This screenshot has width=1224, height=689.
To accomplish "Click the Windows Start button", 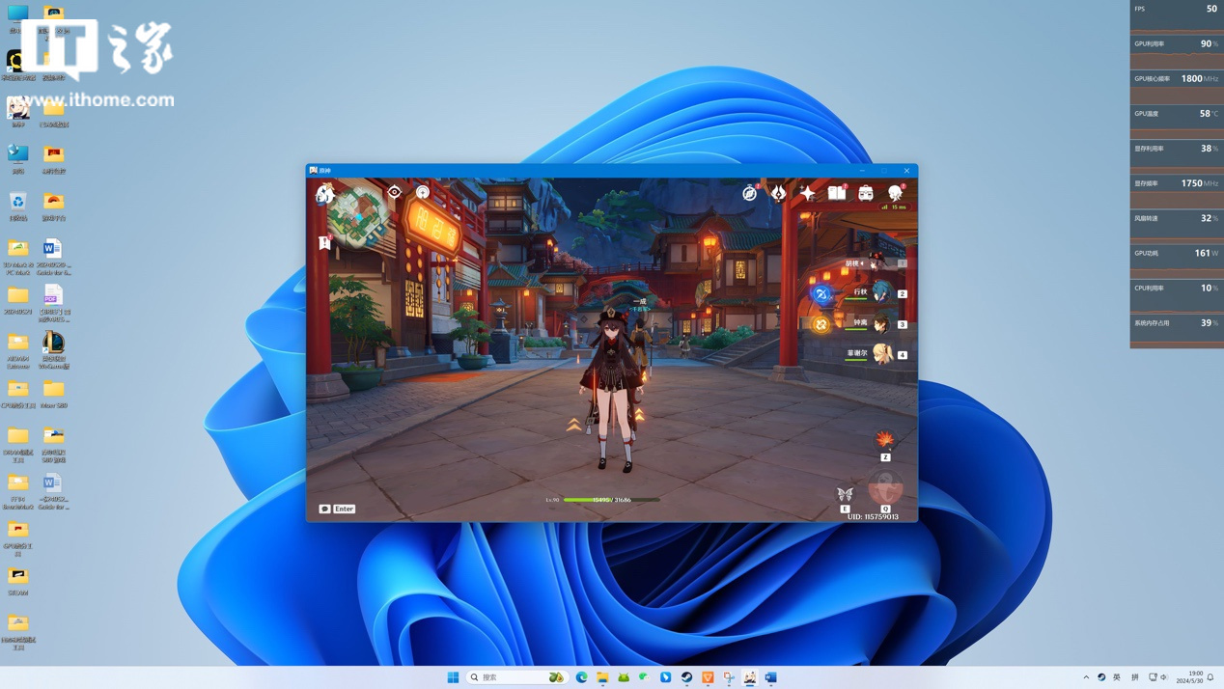I will coord(453,677).
